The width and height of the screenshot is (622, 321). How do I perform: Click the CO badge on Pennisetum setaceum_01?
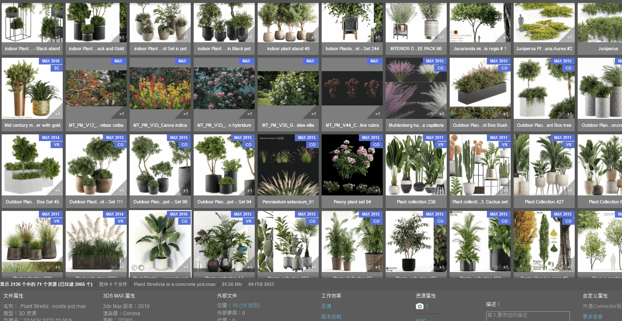pyautogui.click(x=312, y=145)
